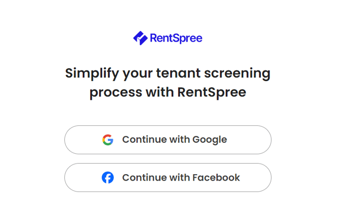Click the word Facebook in the sign-in button
343x203 pixels.
(x=216, y=178)
